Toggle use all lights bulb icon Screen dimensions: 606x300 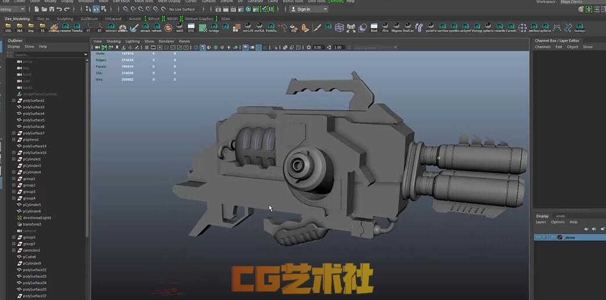point(229,48)
